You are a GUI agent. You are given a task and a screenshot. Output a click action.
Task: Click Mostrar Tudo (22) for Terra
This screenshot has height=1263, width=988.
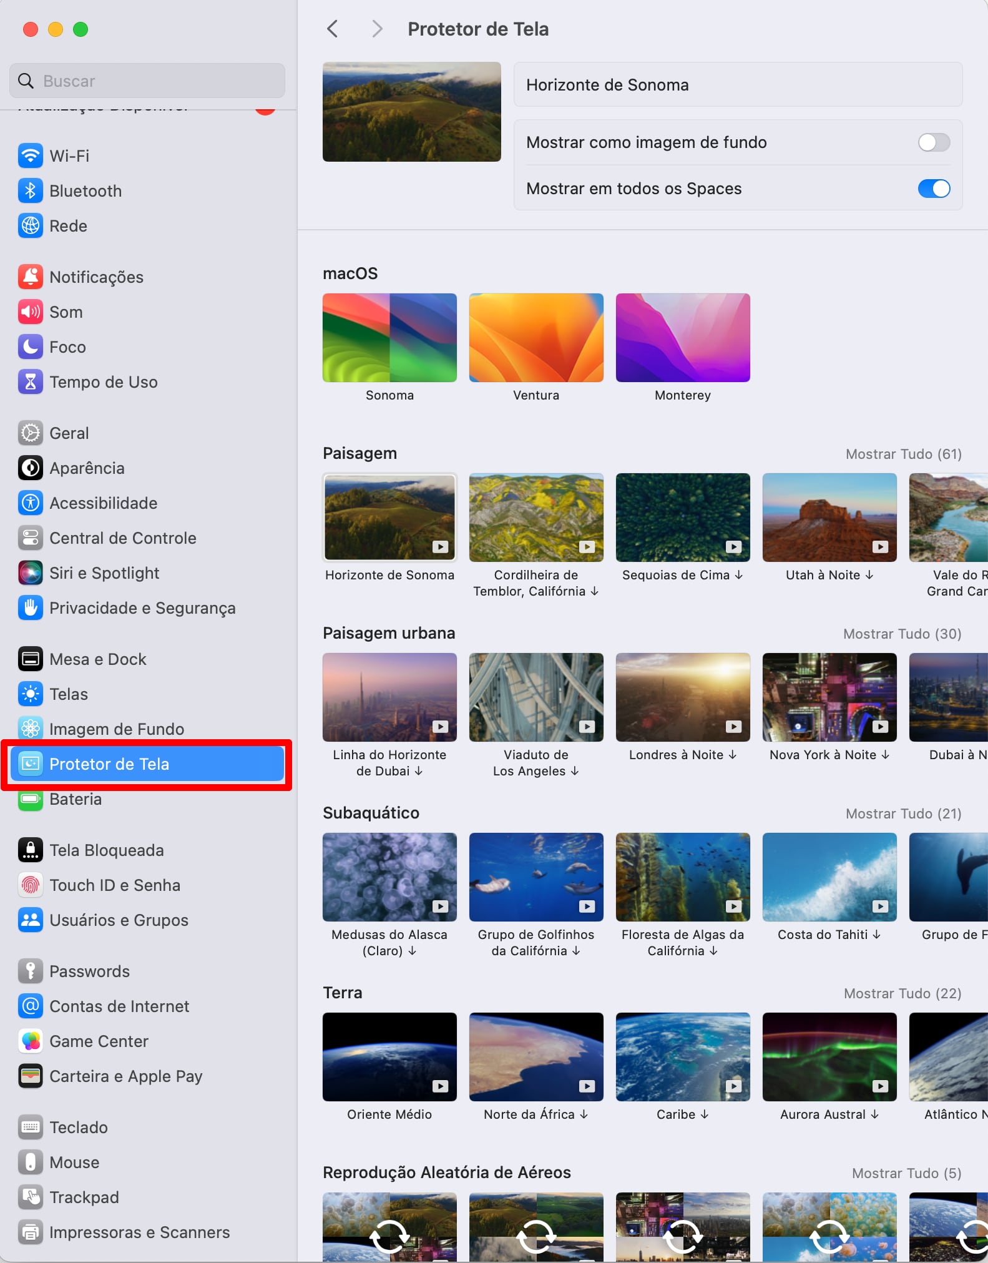point(902,993)
